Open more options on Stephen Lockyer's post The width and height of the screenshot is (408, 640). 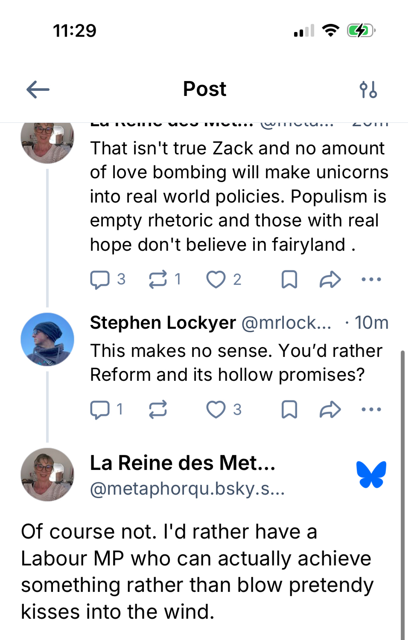pos(371,410)
